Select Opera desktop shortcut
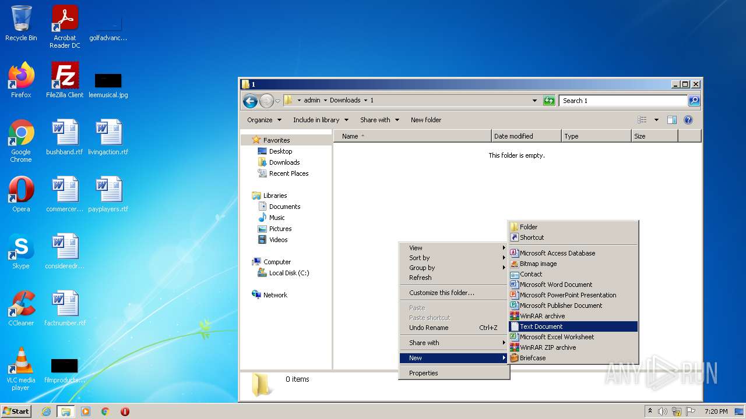 pyautogui.click(x=21, y=194)
